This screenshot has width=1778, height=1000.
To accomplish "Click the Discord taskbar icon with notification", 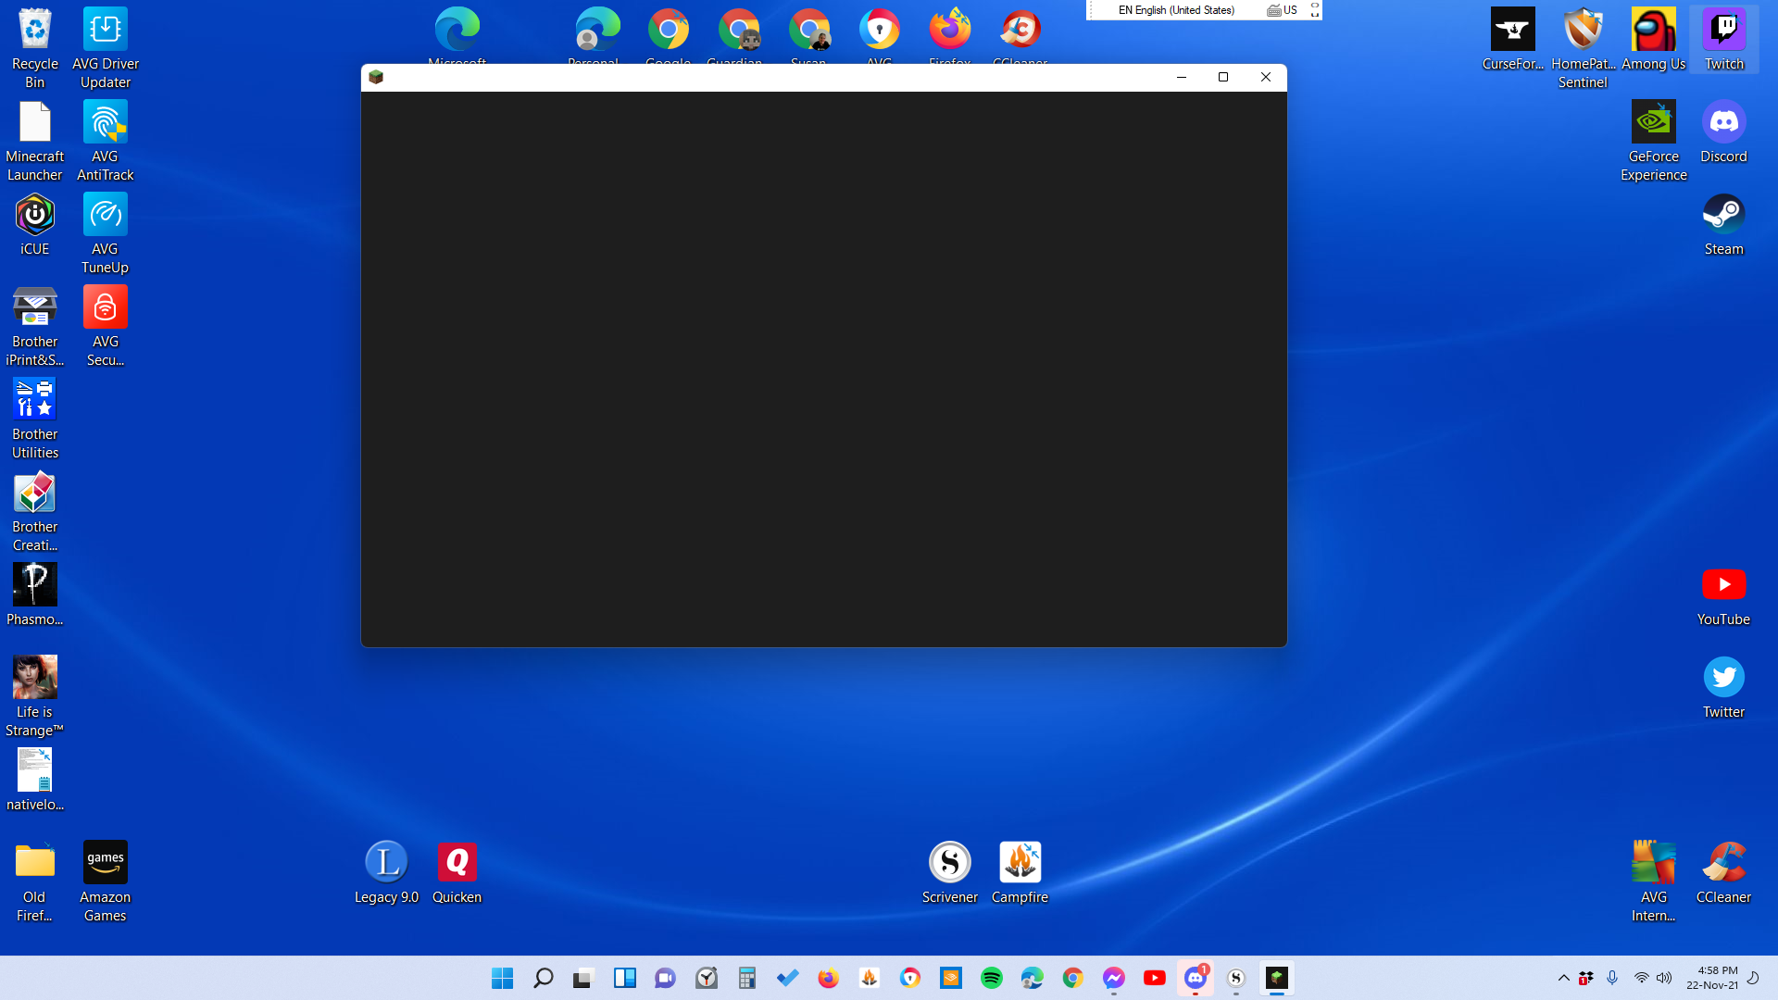I will (x=1195, y=978).
